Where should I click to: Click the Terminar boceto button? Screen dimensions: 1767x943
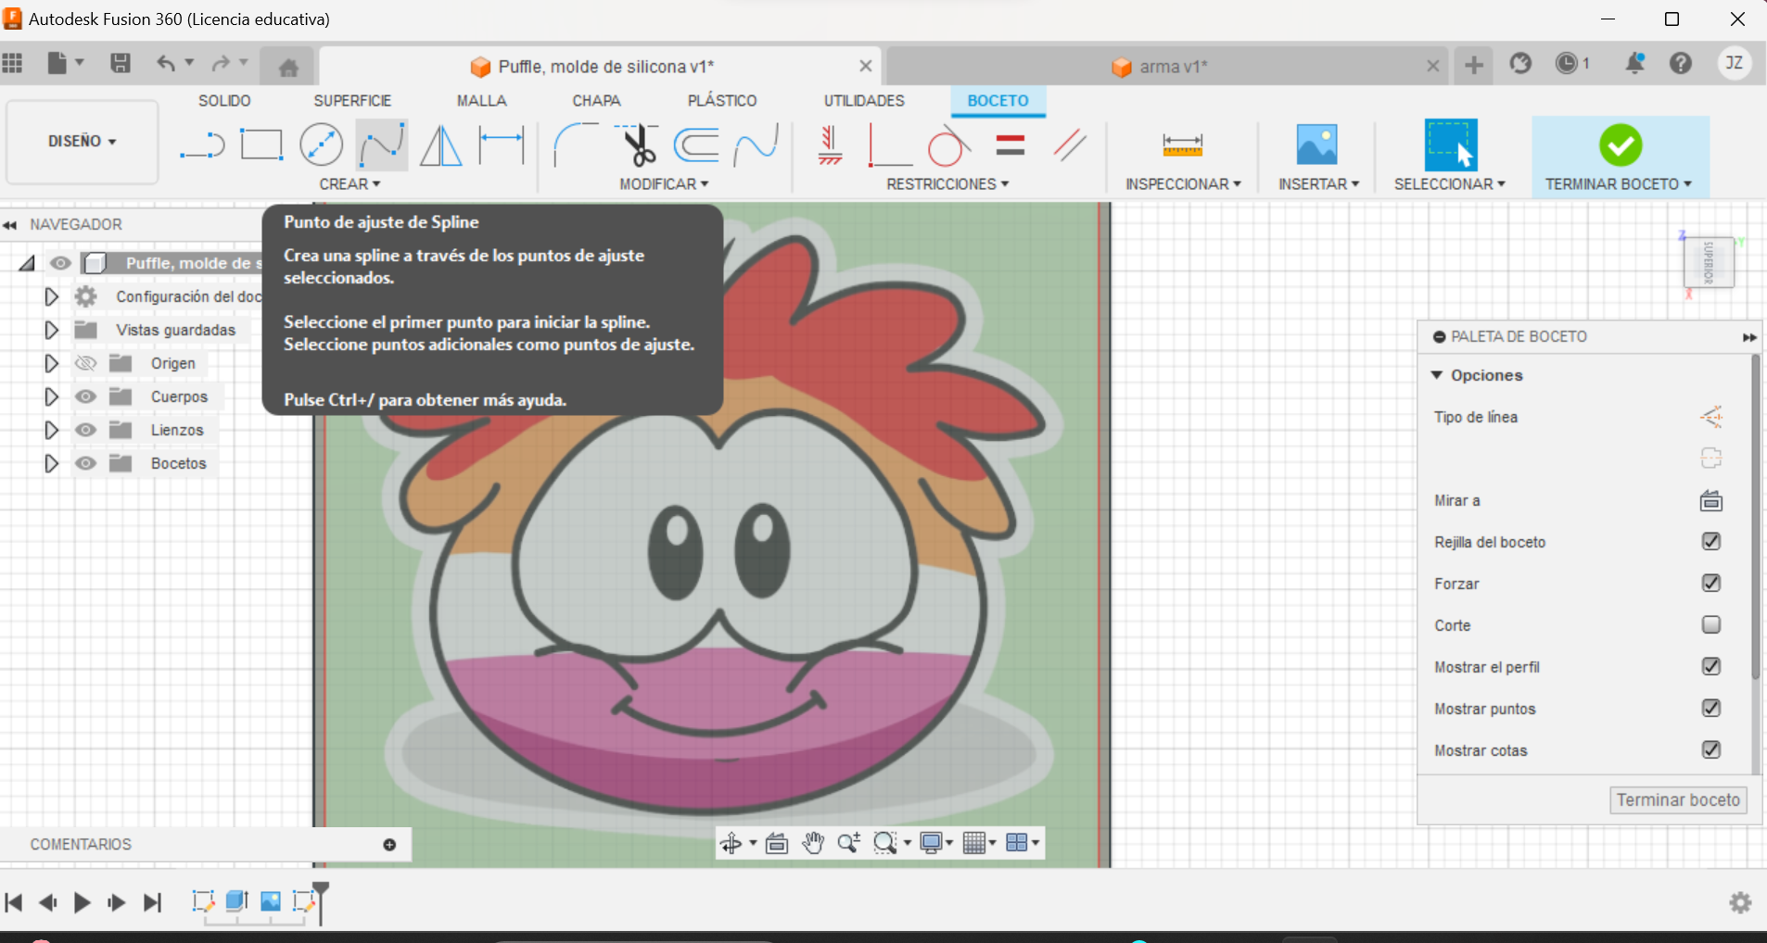1678,800
